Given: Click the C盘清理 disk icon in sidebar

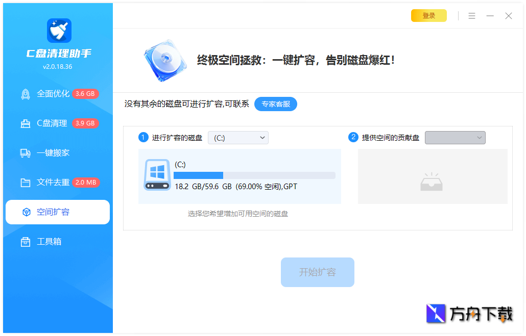Looking at the screenshot, I should pos(26,123).
